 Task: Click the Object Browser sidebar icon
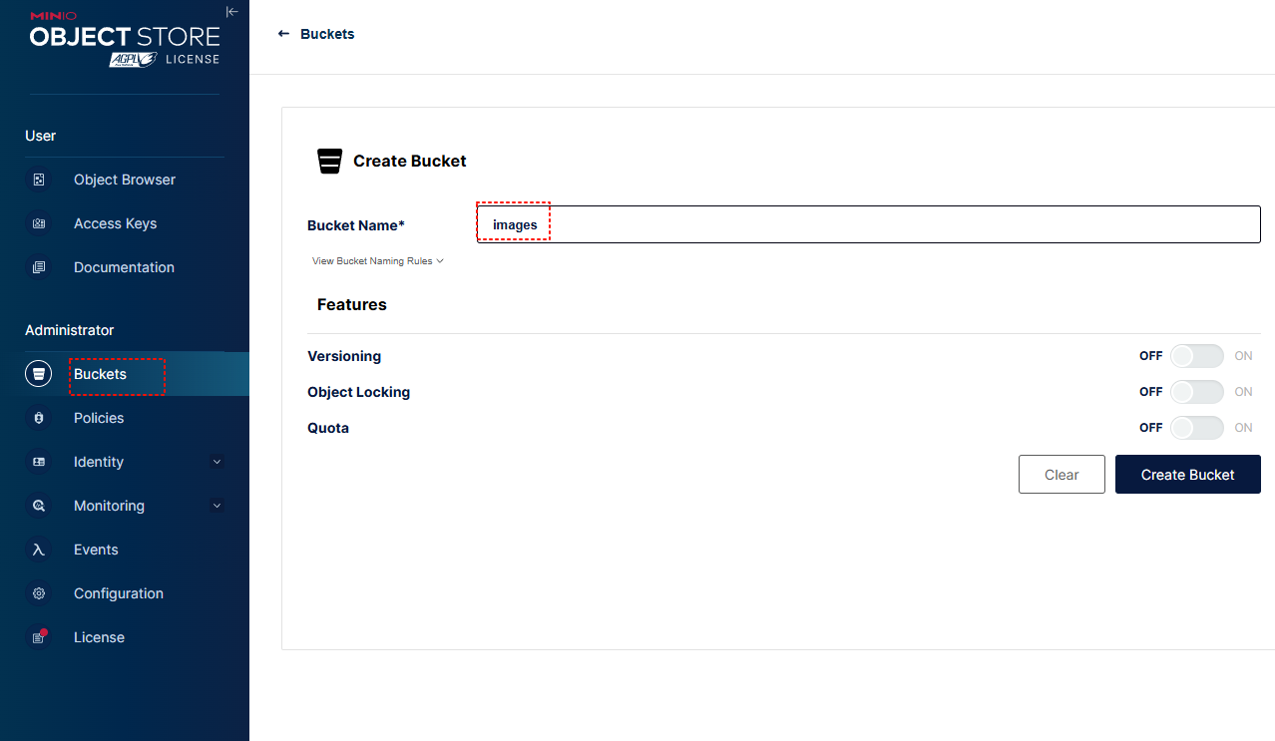click(x=39, y=180)
